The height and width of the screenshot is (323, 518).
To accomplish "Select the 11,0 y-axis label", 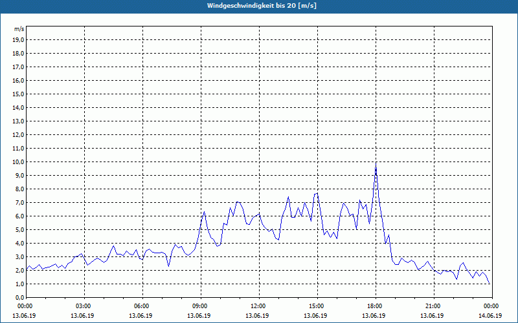I will [18, 149].
